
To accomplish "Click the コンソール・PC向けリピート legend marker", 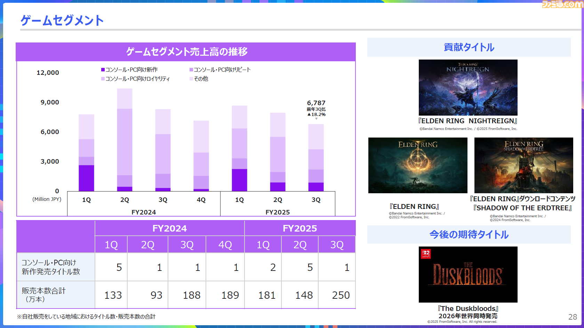I will pos(191,70).
